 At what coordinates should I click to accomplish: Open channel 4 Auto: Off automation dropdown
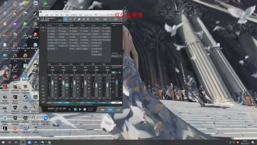point(85,101)
